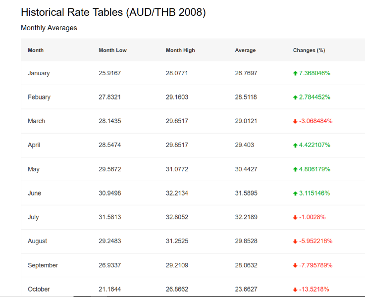The height and width of the screenshot is (297, 365).
Task: Click the red down arrow for March
Action: coord(295,121)
